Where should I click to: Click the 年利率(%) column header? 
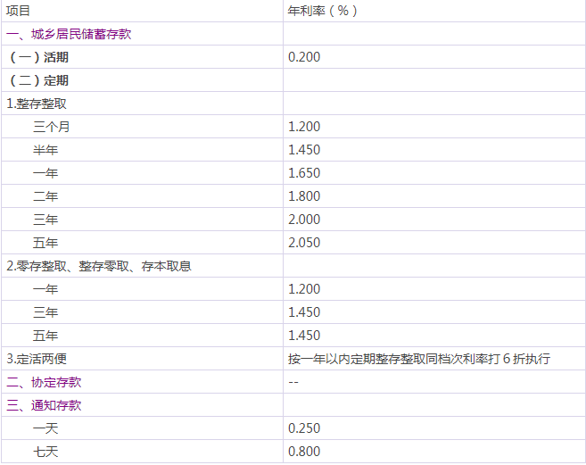tap(323, 11)
